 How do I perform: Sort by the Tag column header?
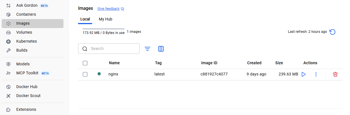(158, 63)
